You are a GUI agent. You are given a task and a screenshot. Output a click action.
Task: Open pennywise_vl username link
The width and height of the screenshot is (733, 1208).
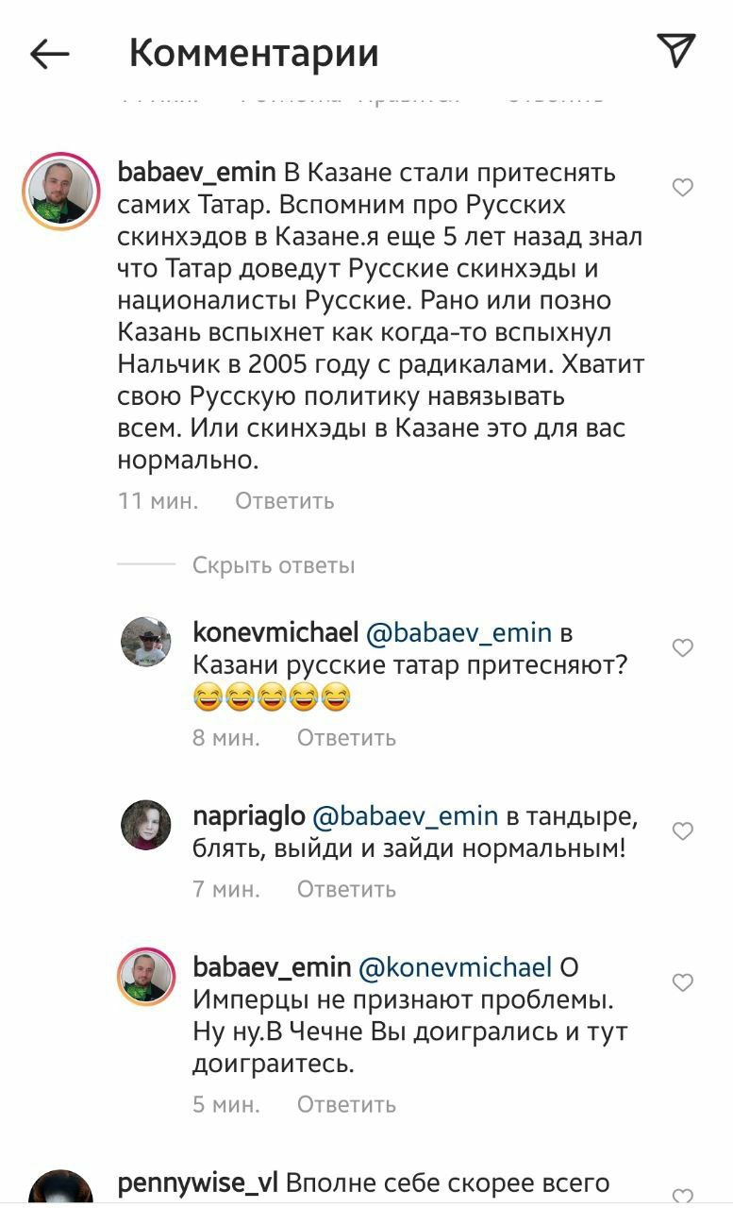point(196,1183)
